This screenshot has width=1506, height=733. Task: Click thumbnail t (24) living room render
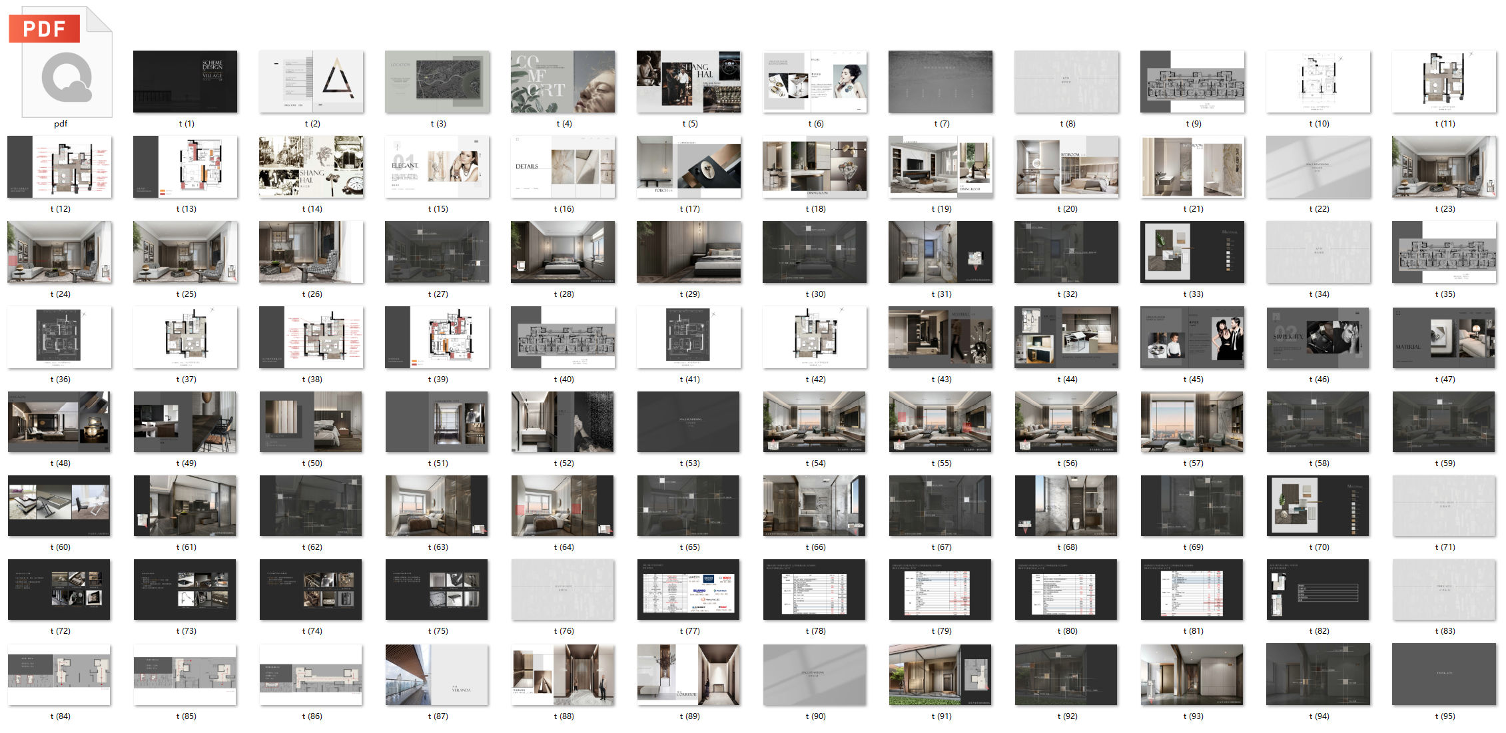pos(59,252)
